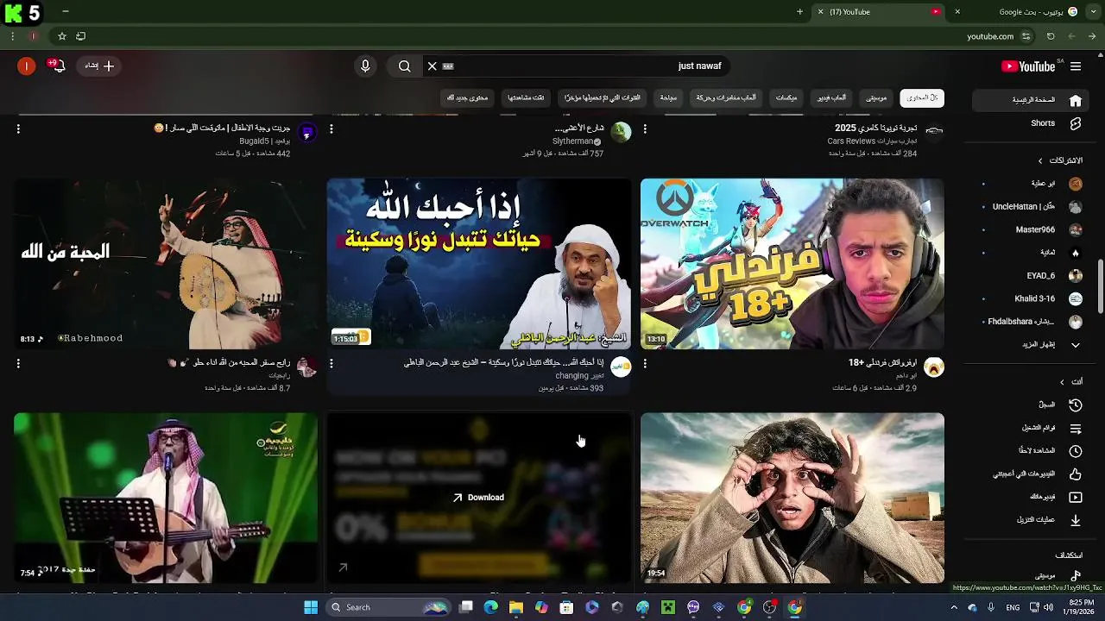The image size is (1105, 621).
Task: Open more options for the Slytherman video
Action: (331, 129)
